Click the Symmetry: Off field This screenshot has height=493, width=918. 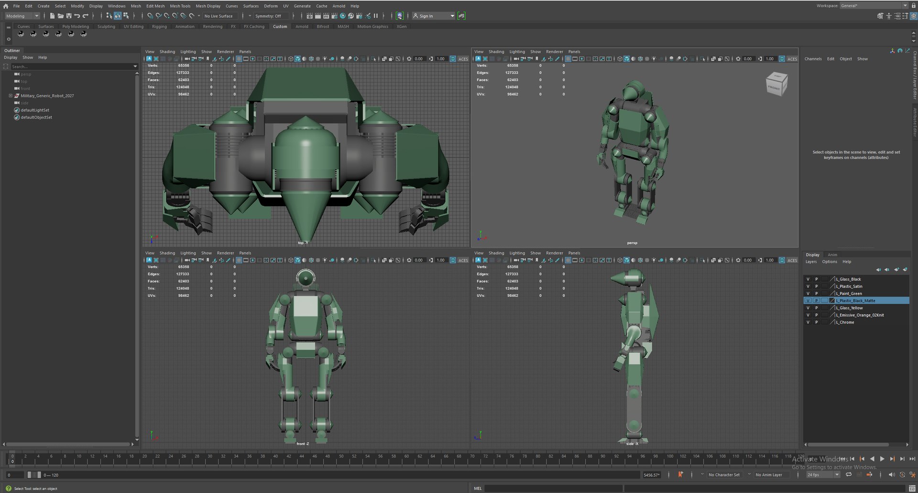pos(270,16)
